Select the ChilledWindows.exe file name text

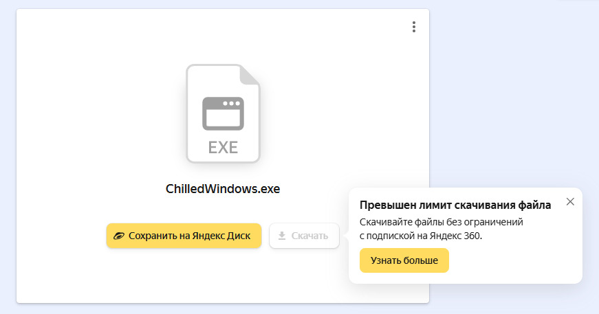click(x=223, y=189)
